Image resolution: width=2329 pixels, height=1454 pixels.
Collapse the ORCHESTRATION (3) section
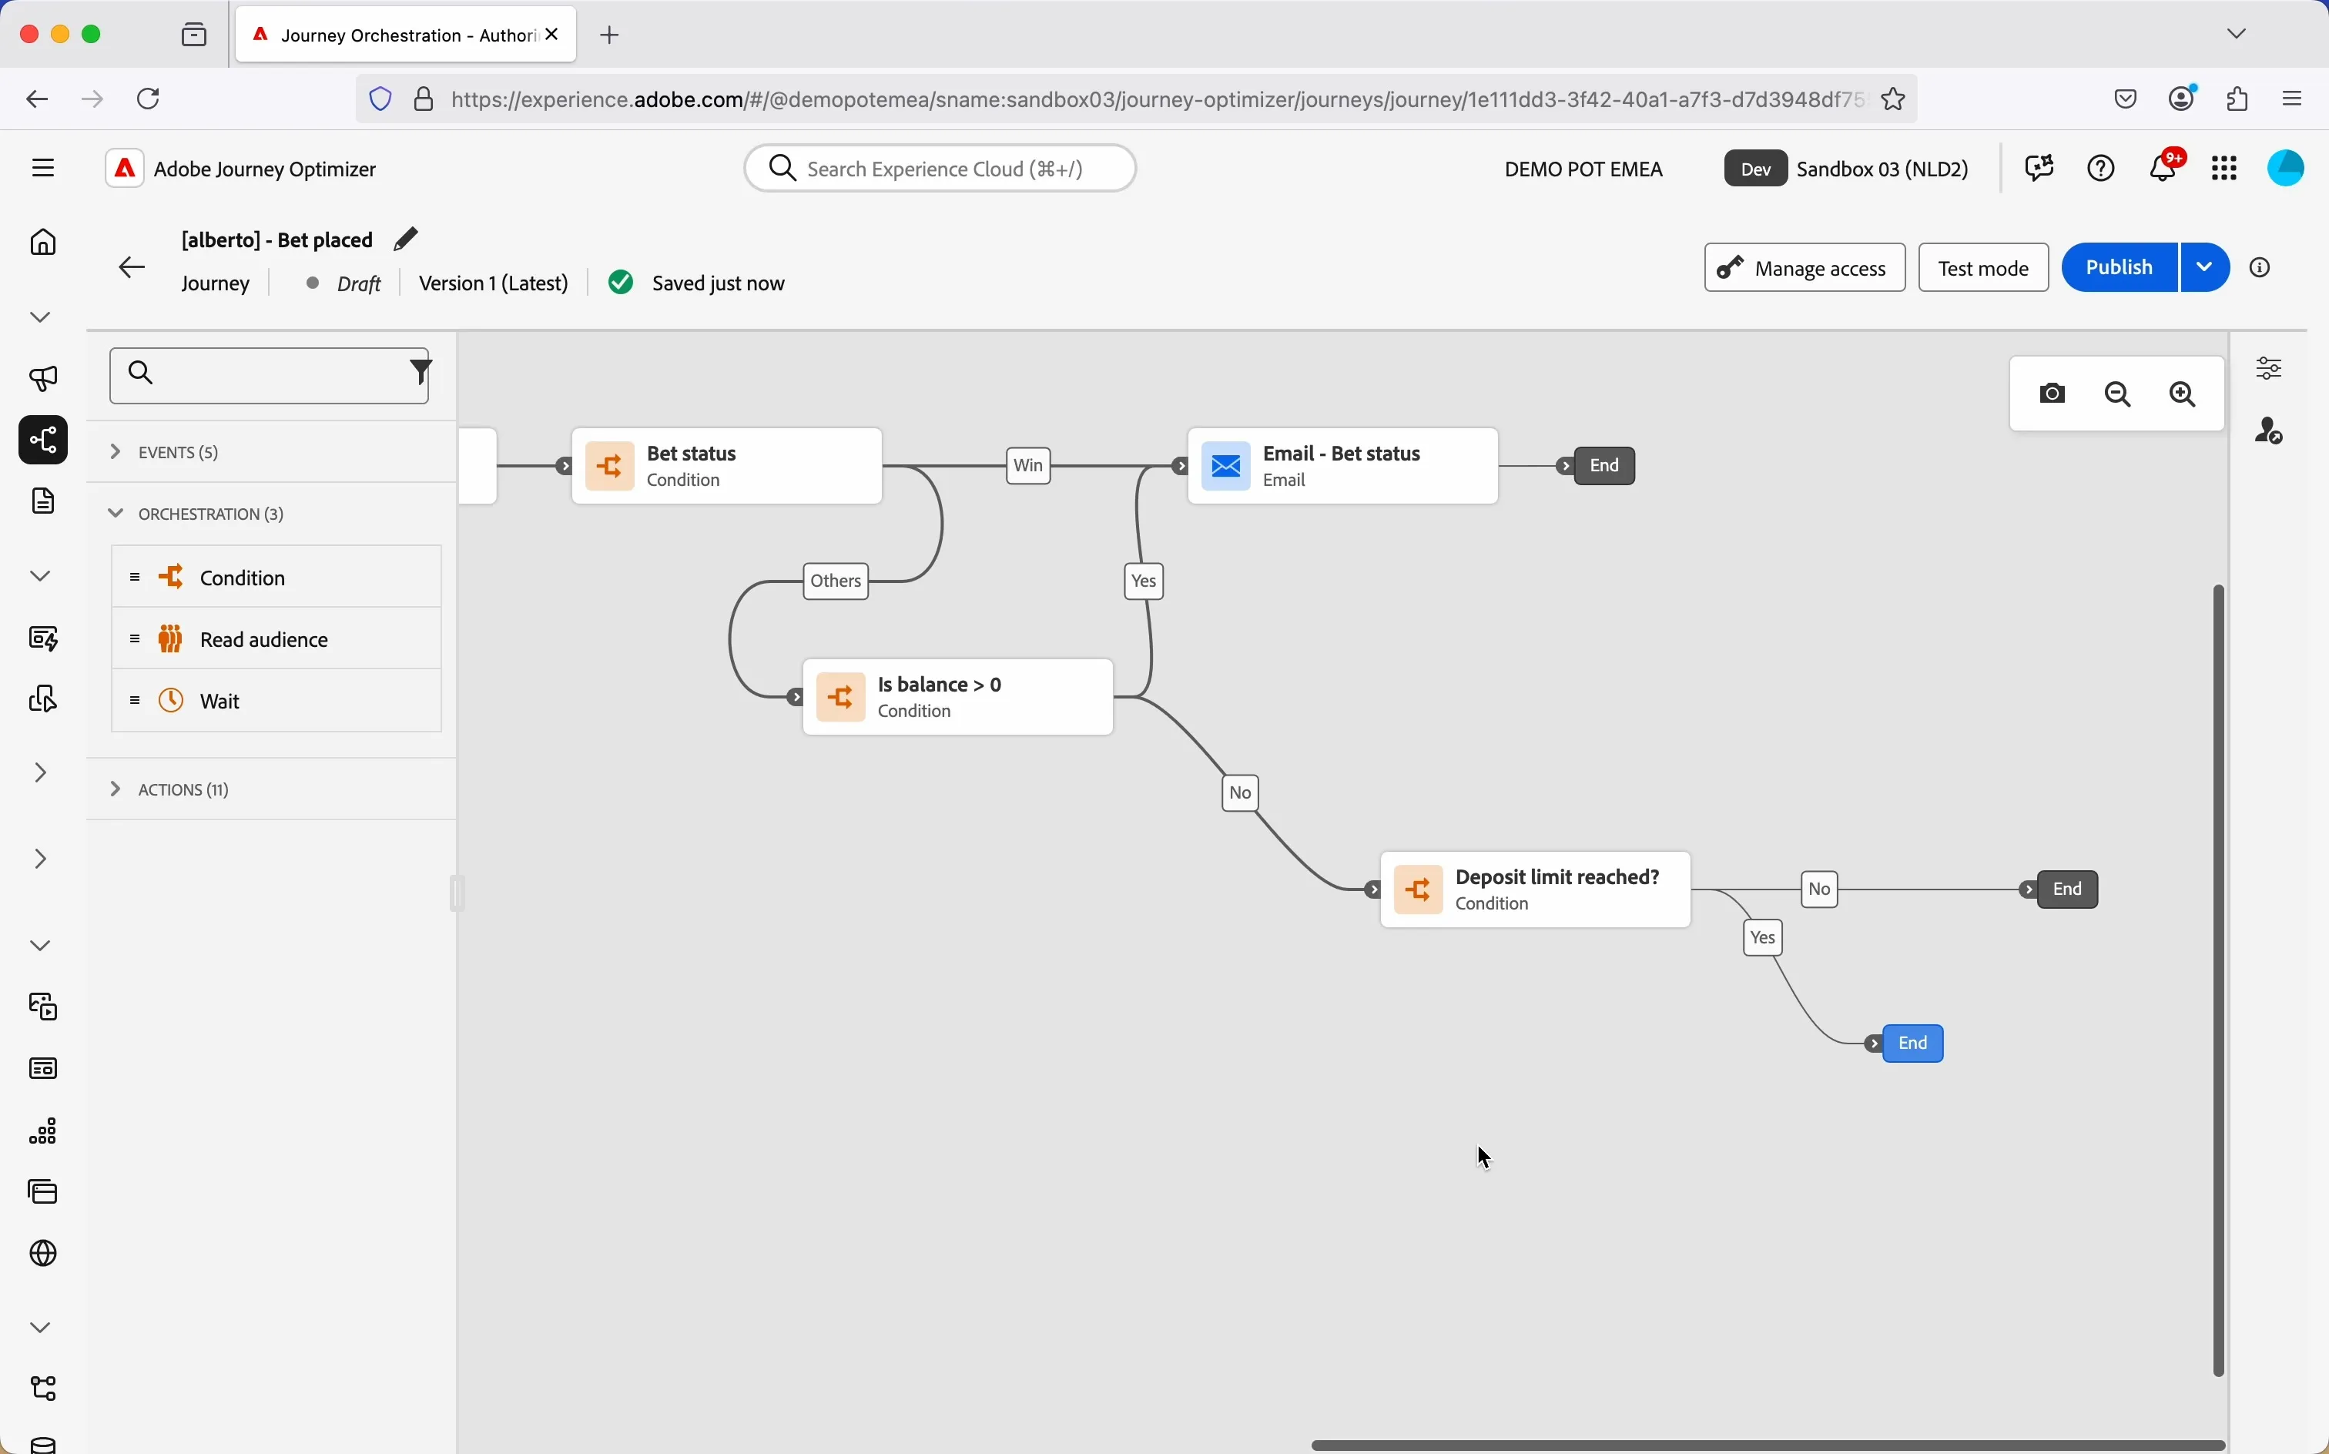point(271,514)
